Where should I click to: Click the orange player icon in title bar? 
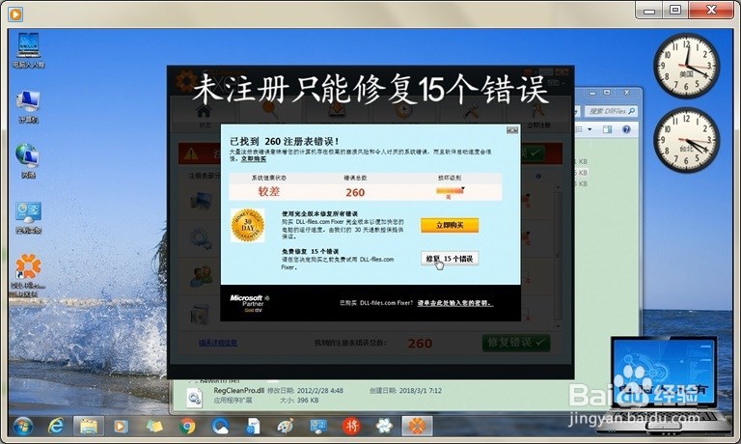point(15,14)
